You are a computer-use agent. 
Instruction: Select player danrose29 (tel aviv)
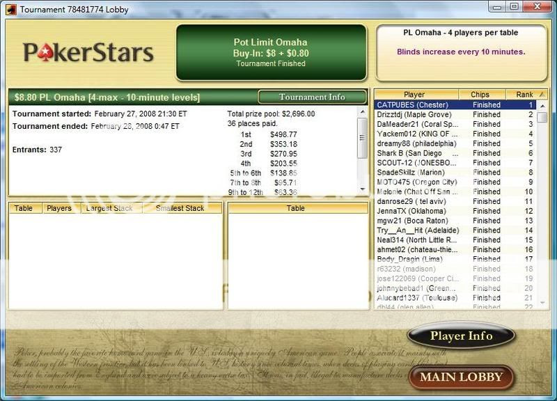click(455, 201)
